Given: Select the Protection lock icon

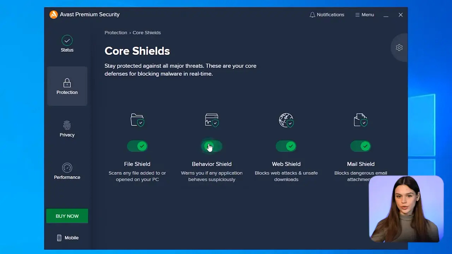Looking at the screenshot, I should (x=67, y=83).
